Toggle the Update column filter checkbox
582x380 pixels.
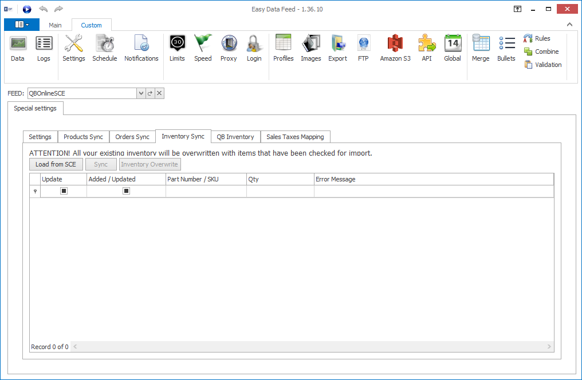[x=64, y=191]
